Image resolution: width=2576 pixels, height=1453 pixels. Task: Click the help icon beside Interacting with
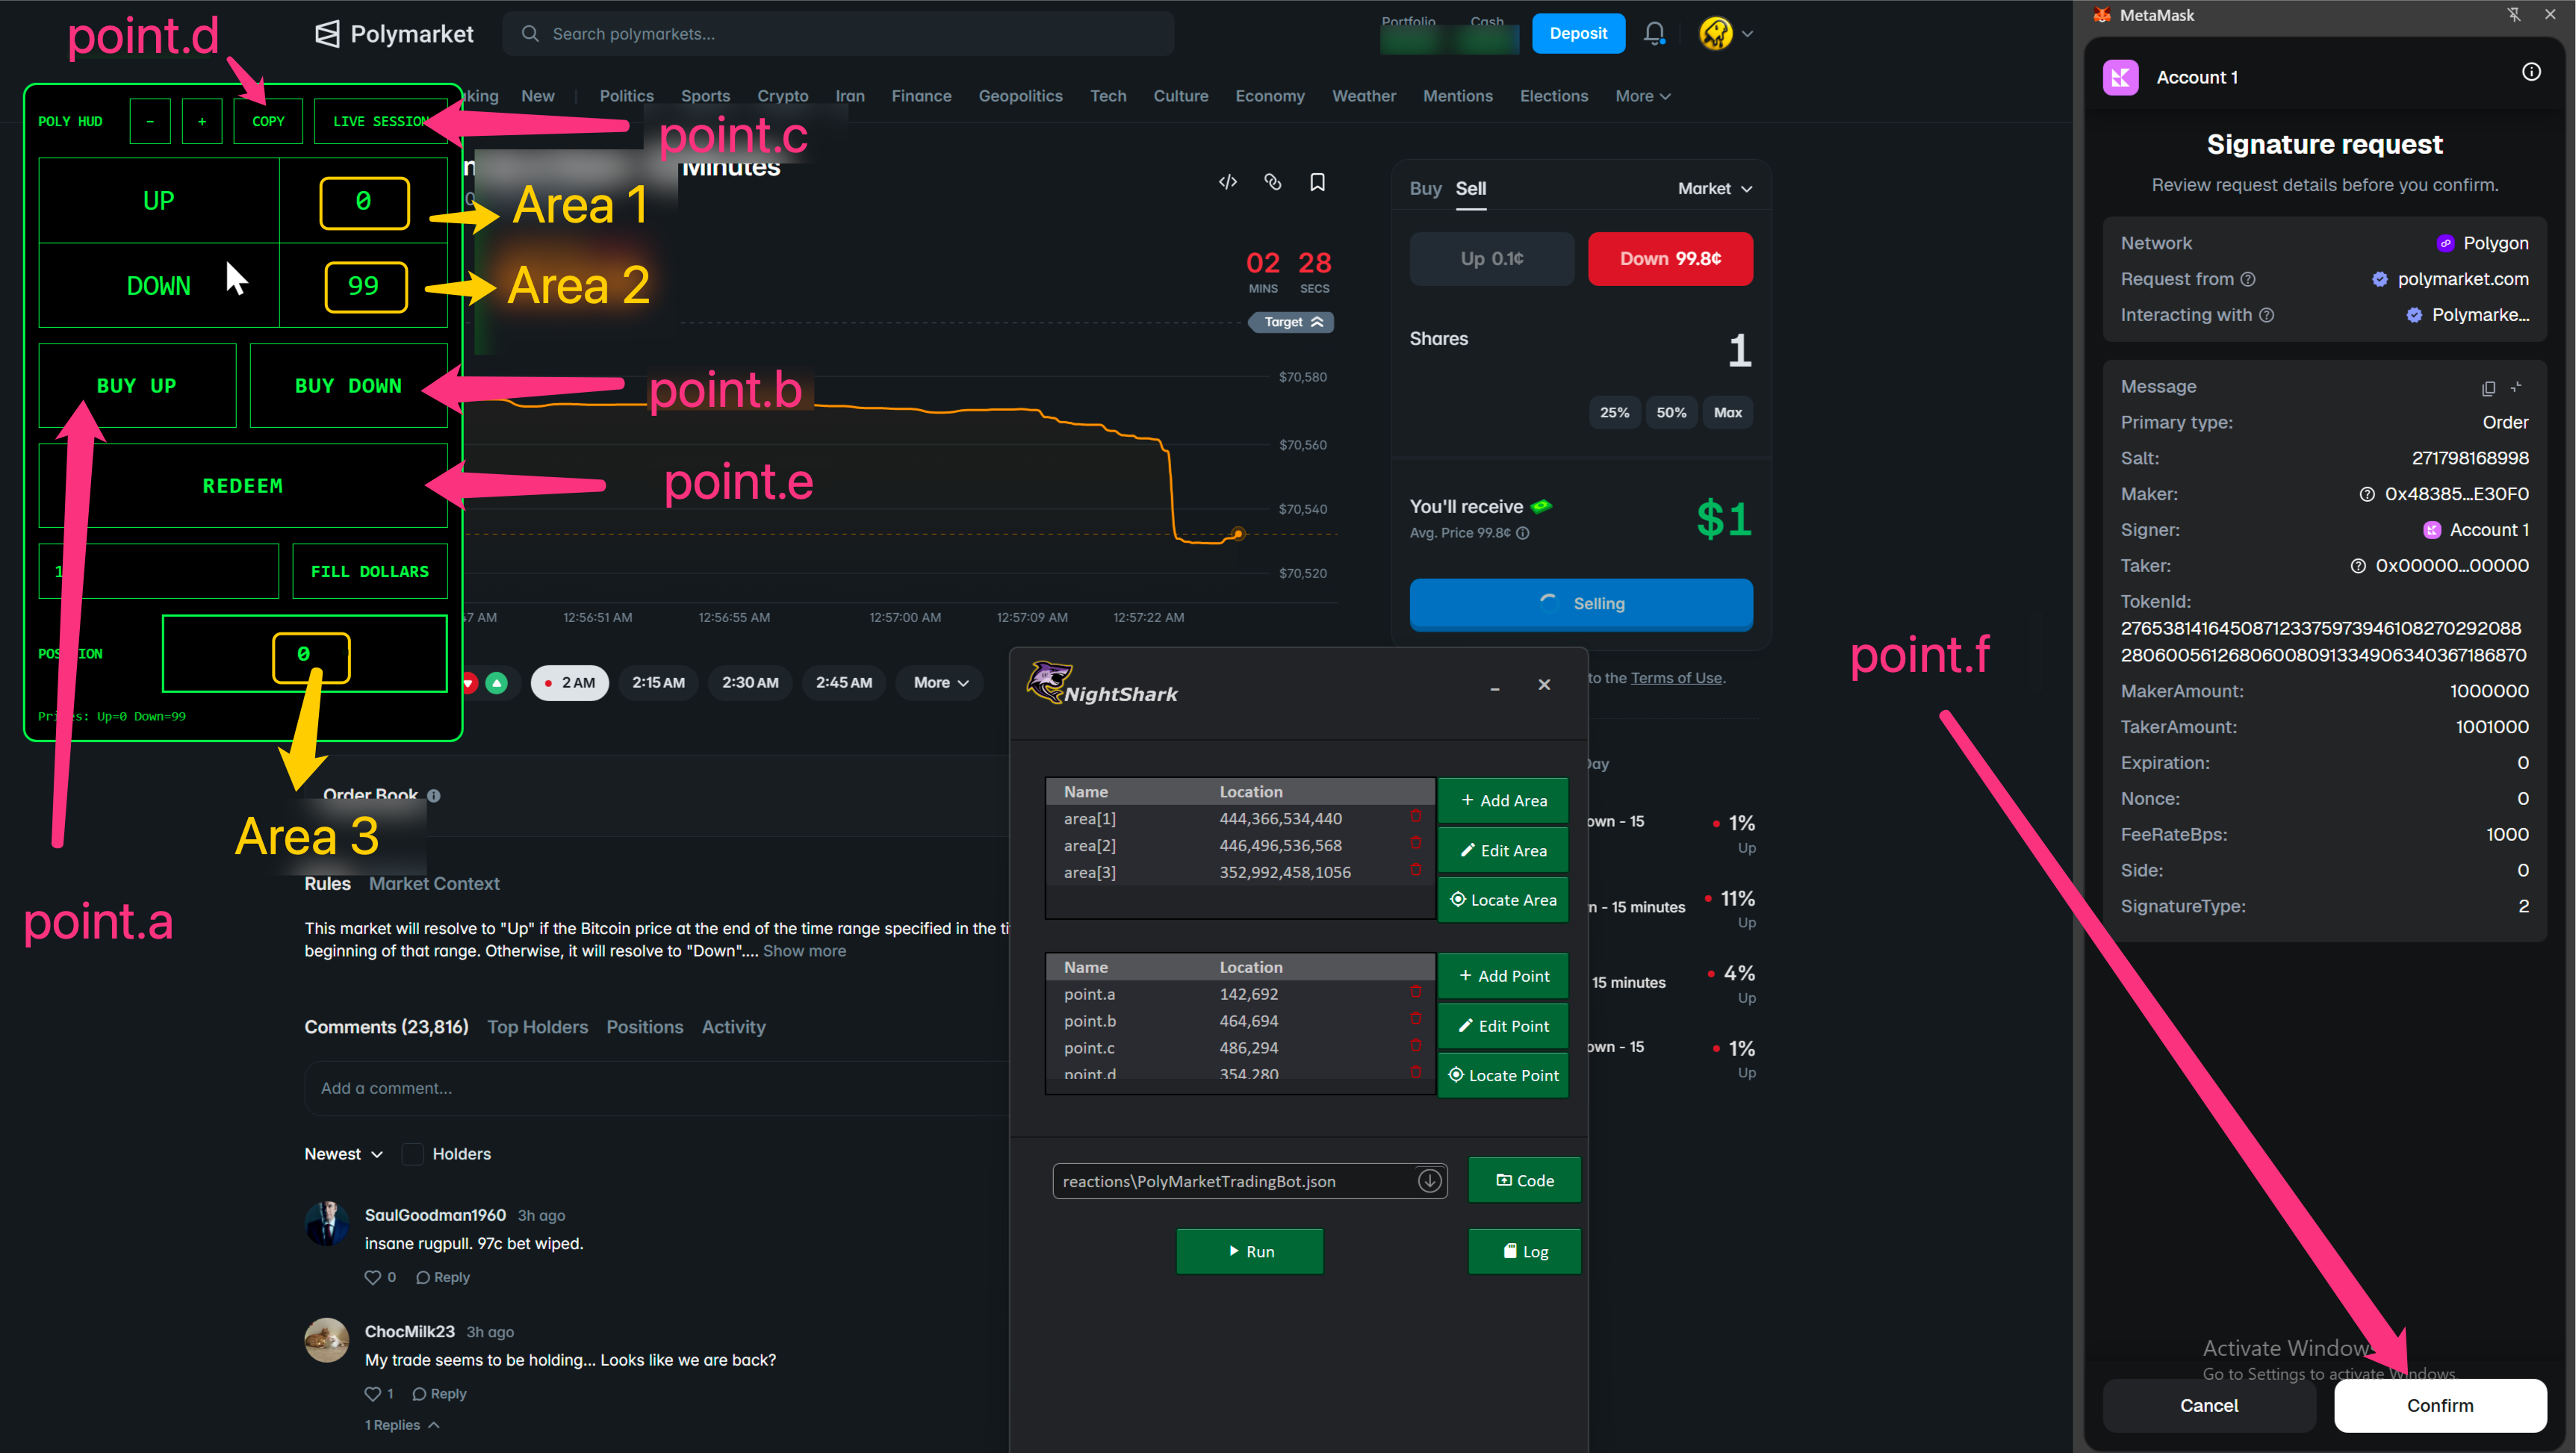pyautogui.click(x=2266, y=315)
